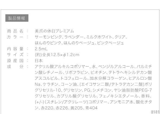This screenshot has height=114, width=160.
Task: Click the country of origin 日本
Action: (x=39, y=61)
